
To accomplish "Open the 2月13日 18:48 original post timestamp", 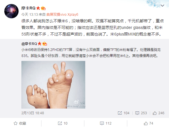I will pos(33,113).
